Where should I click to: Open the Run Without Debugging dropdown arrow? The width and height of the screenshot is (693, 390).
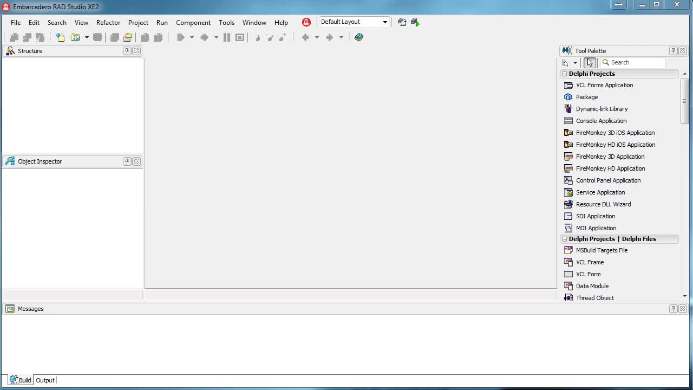pyautogui.click(x=216, y=37)
